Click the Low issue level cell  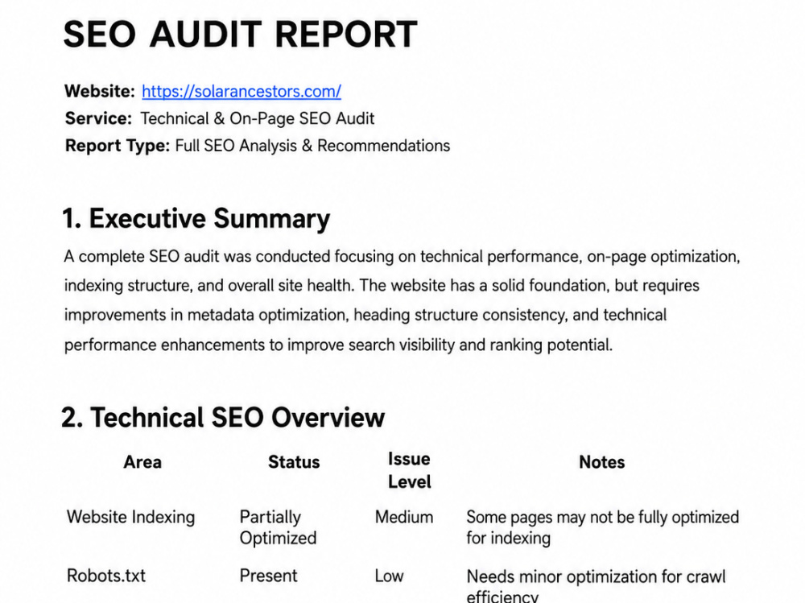(389, 576)
